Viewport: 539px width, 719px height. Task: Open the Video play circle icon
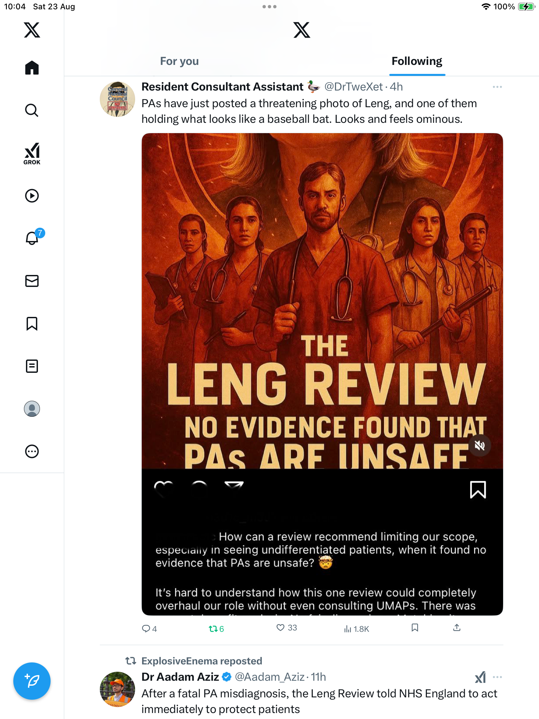(32, 196)
